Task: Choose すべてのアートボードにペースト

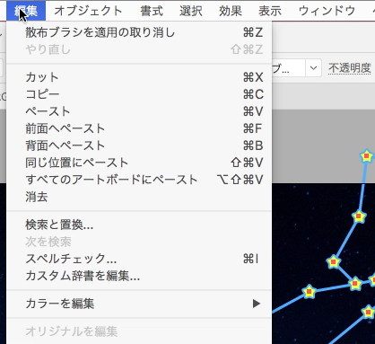Action: click(x=139, y=180)
